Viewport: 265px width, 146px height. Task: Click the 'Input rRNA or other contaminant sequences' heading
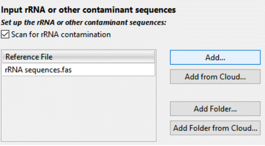[x=88, y=10]
